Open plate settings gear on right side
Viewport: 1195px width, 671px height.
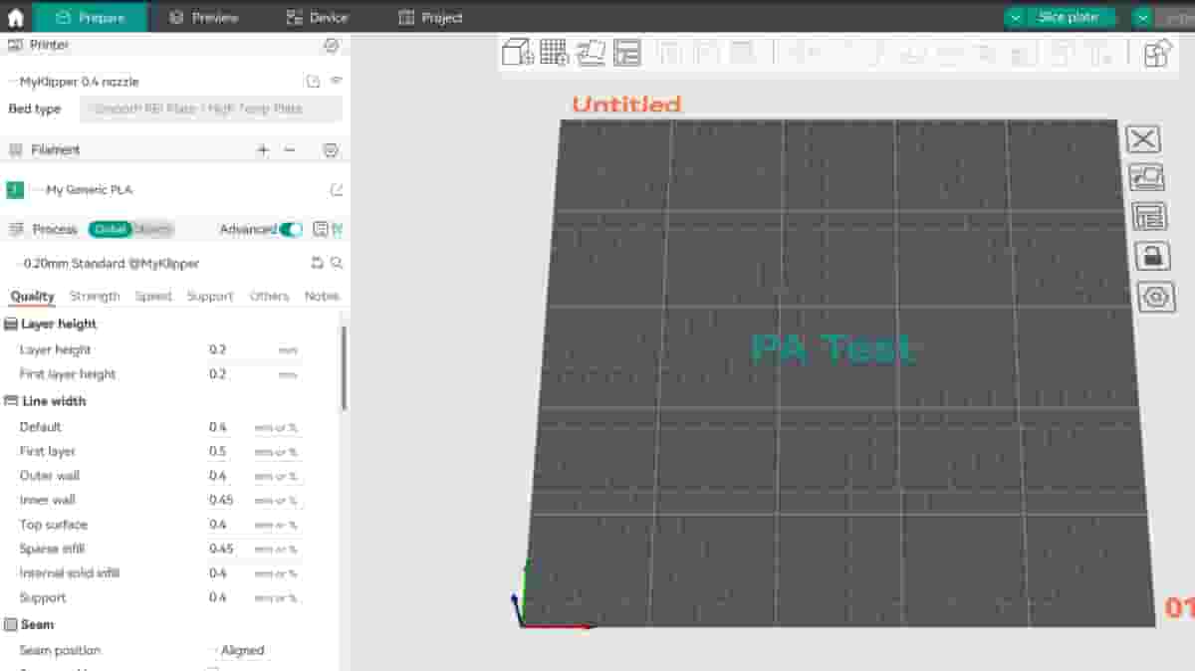tap(1156, 297)
